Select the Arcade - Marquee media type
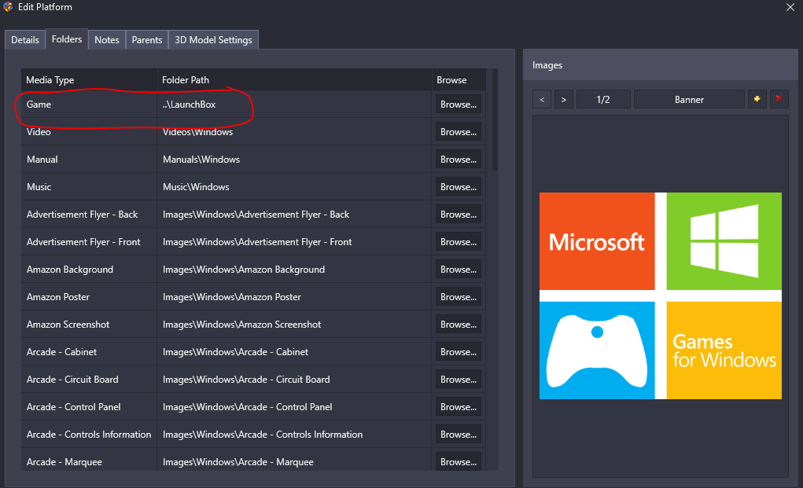Screen dimensions: 803x488 (x=64, y=462)
